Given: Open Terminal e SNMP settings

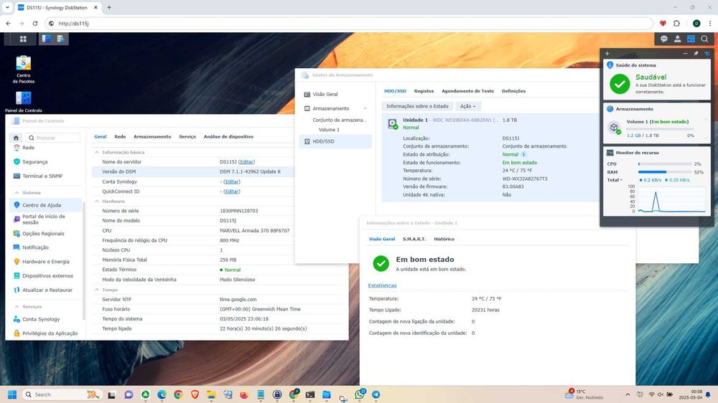Looking at the screenshot, I should 42,176.
